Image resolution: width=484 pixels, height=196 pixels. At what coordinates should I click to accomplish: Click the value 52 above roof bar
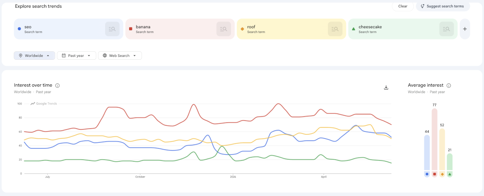coord(442,125)
